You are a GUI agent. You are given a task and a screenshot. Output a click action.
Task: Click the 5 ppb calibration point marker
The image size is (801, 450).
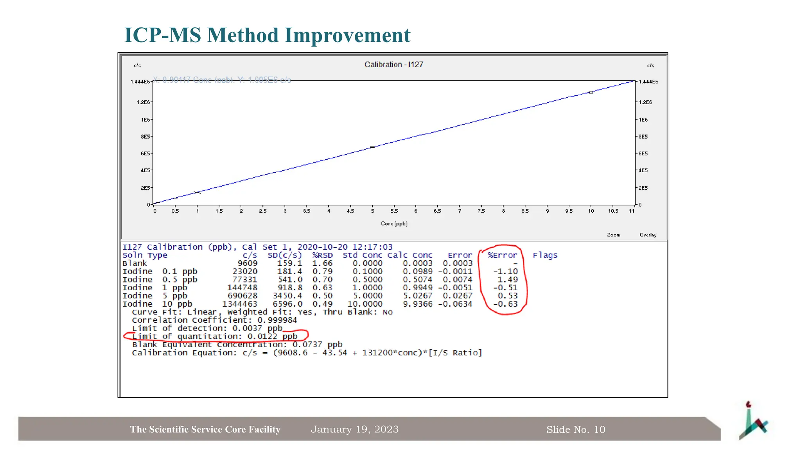(373, 147)
